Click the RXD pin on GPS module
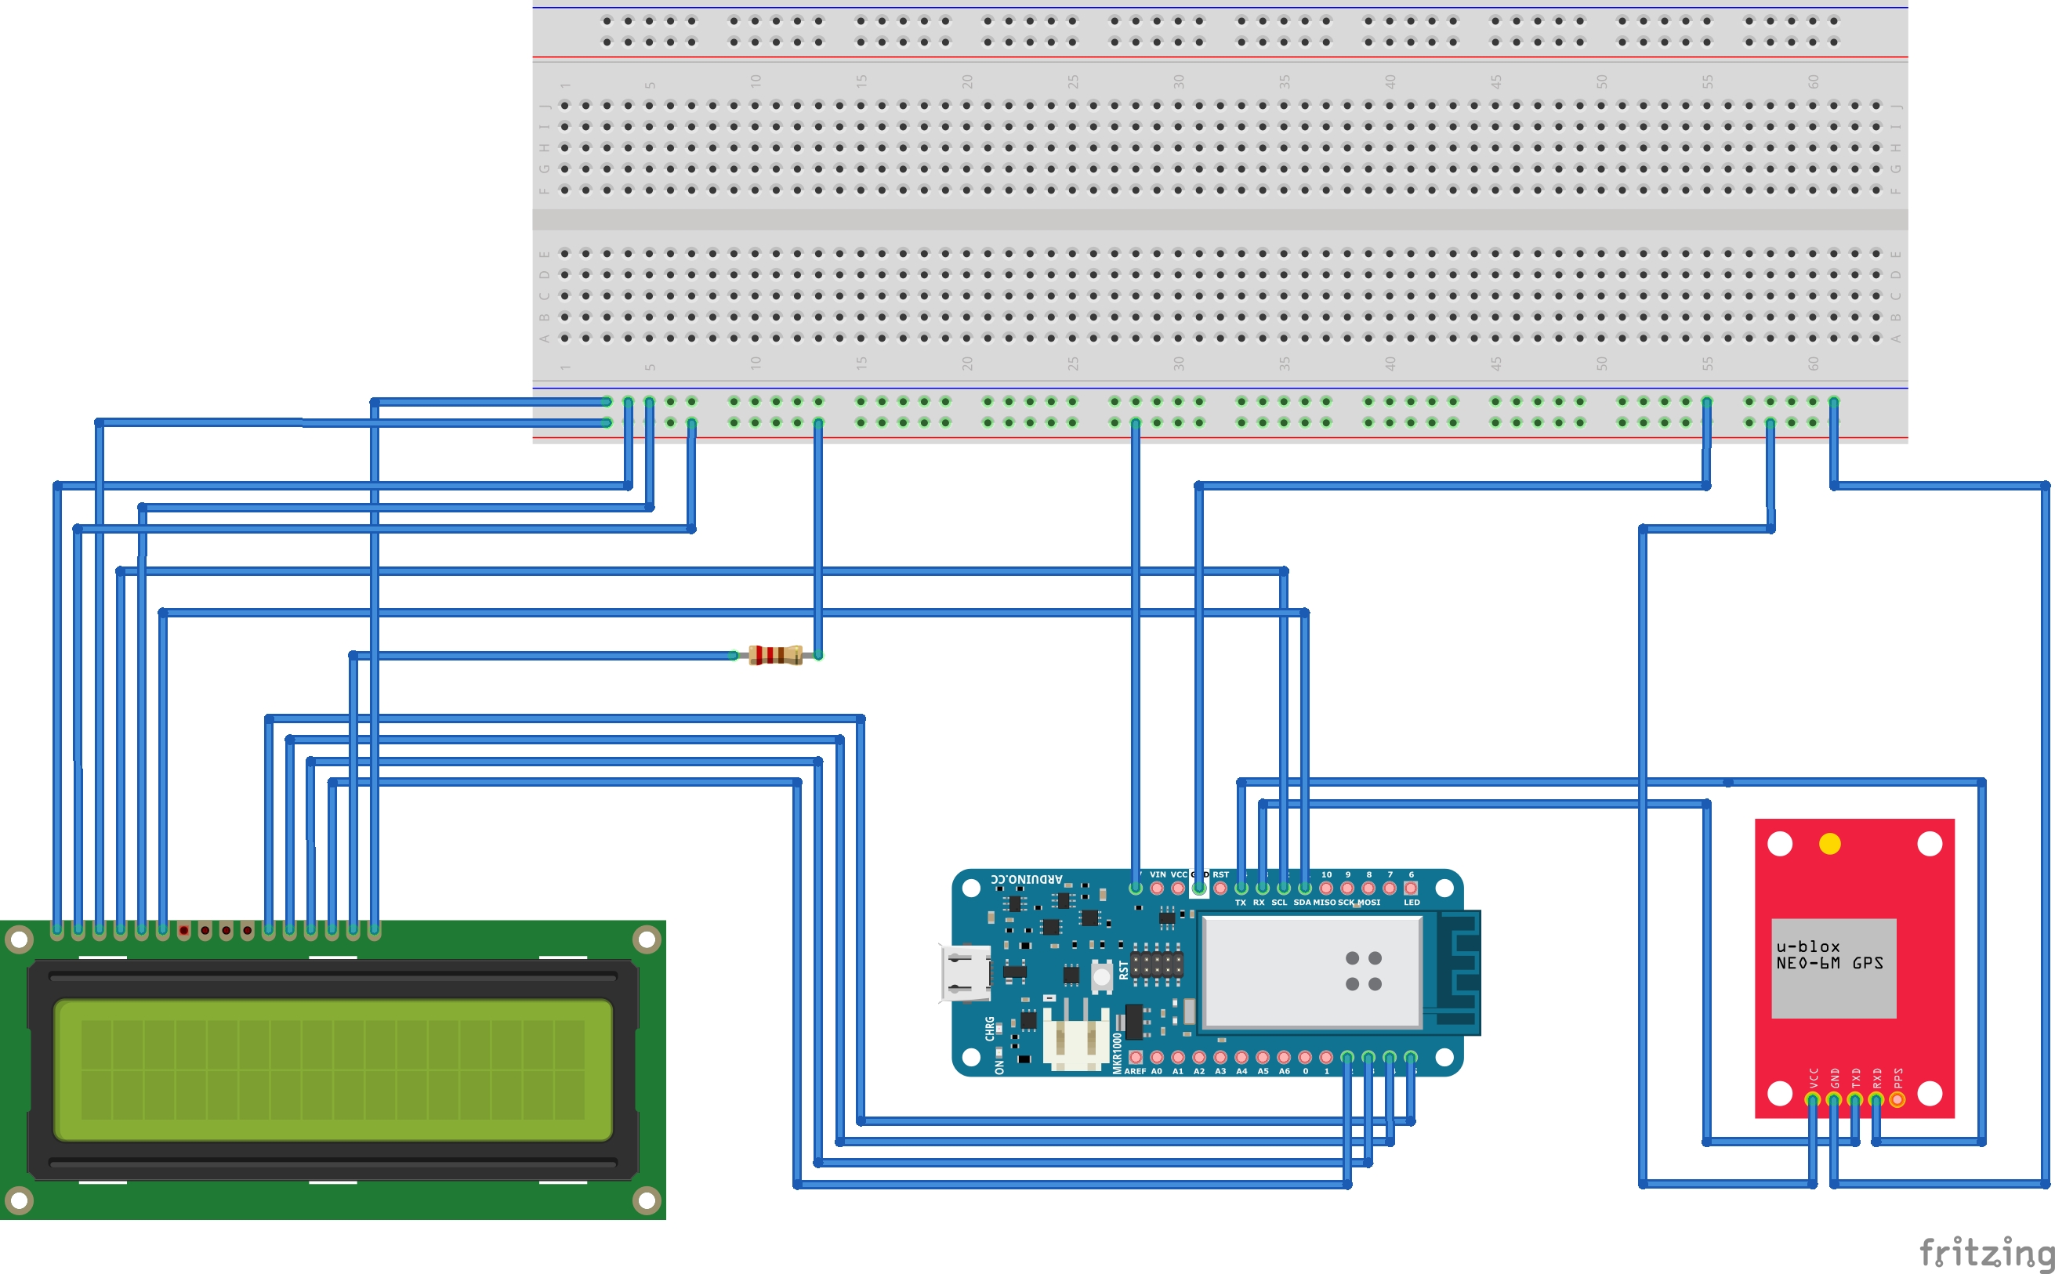 [1876, 1099]
